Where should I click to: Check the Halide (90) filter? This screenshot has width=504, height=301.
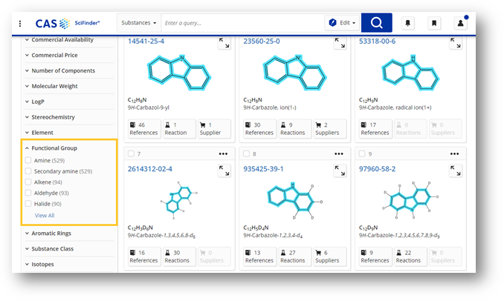click(x=28, y=204)
